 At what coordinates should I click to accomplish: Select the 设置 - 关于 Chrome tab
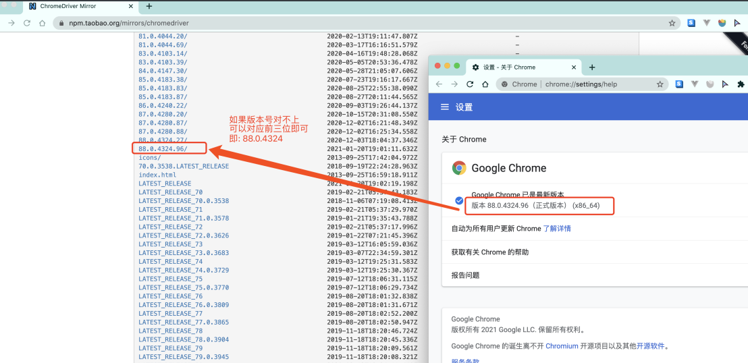tap(524, 67)
